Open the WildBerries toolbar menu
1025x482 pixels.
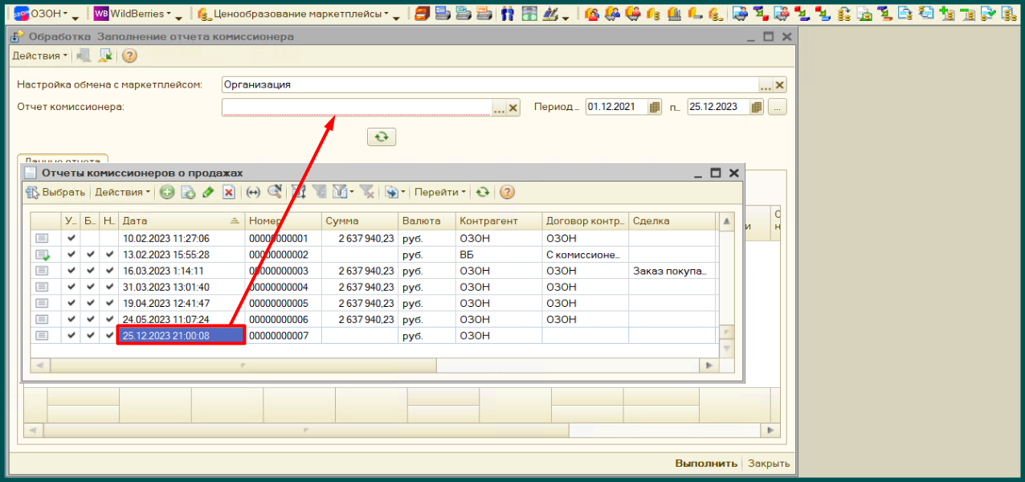point(133,14)
